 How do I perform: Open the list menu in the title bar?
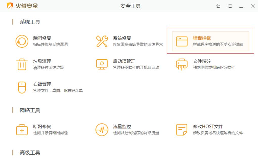coord(230,6)
